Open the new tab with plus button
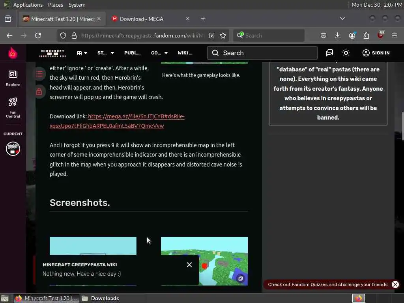Image resolution: width=404 pixels, height=303 pixels. pos(203,19)
